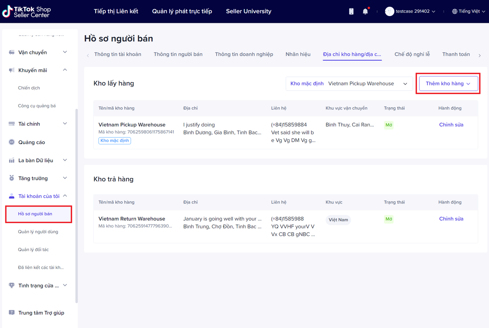Screen dimensions: 489x328
Task: Expand the La bàn Dữ liệu section
Action: click(65, 160)
